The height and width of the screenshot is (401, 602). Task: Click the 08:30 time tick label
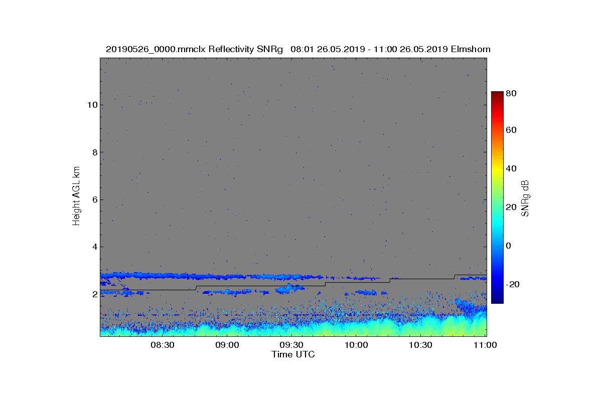162,345
